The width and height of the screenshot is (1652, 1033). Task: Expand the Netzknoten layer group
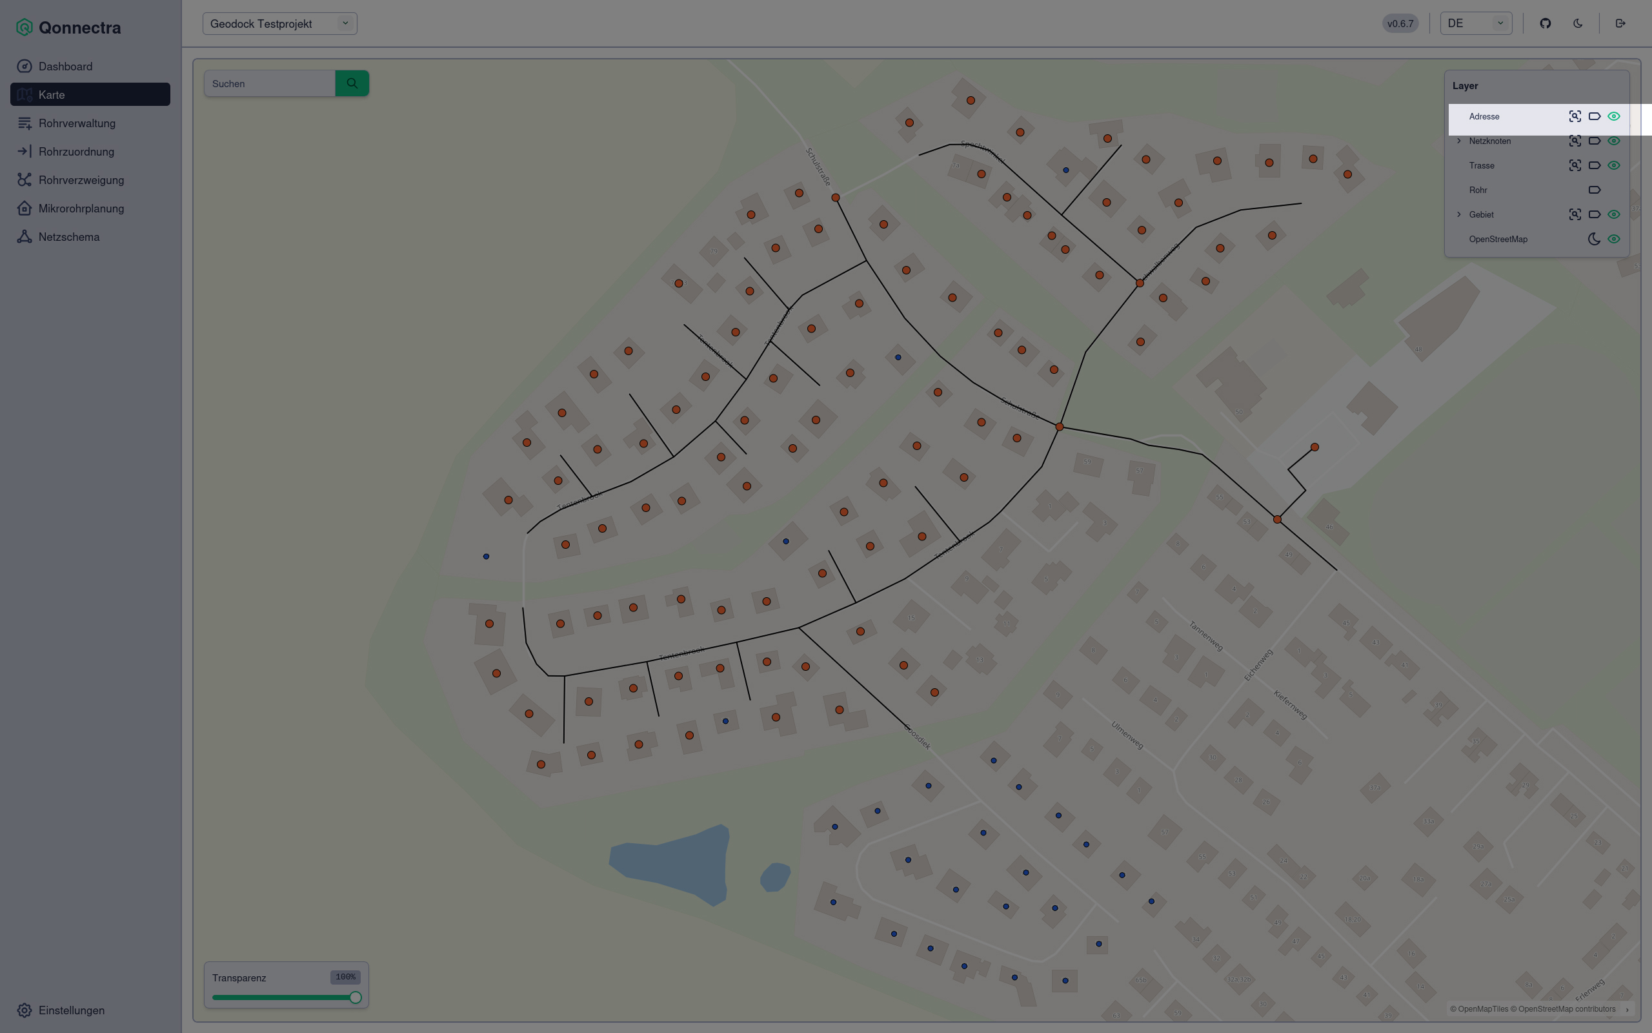(1459, 141)
